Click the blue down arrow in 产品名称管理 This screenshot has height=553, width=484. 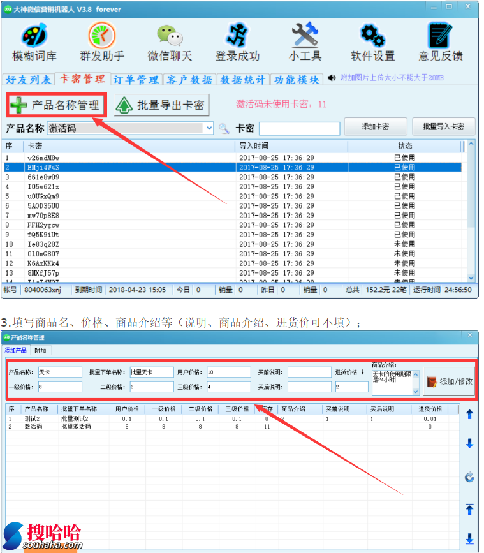(469, 443)
